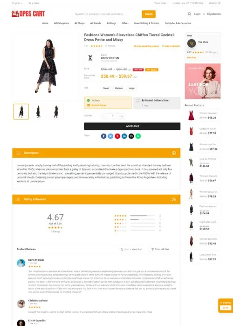This screenshot has height=326, width=233.
Task: Collapse the Rating & Reviews section
Action: [x=174, y=199]
